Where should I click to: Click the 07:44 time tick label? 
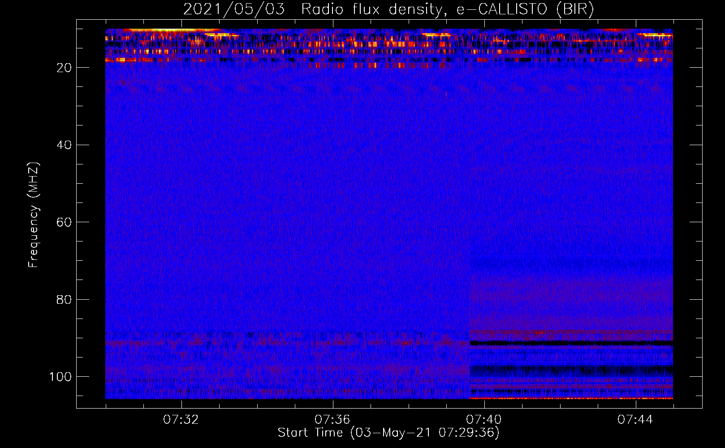635,420
